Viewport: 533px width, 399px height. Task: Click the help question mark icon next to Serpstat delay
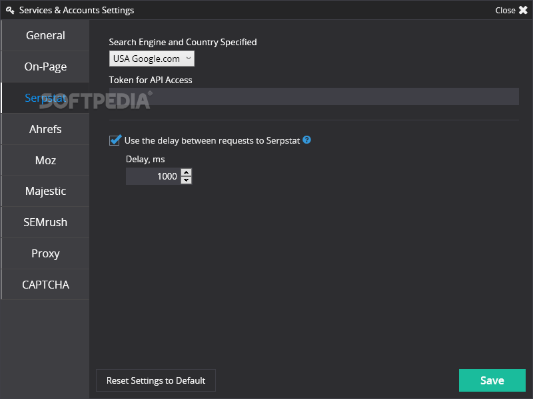(306, 140)
